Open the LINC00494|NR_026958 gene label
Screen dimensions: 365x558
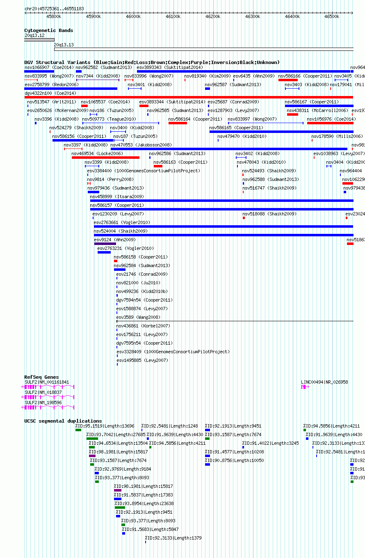pyautogui.click(x=324, y=382)
